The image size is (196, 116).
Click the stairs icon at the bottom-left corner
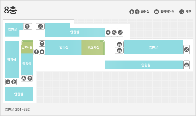click(8, 82)
